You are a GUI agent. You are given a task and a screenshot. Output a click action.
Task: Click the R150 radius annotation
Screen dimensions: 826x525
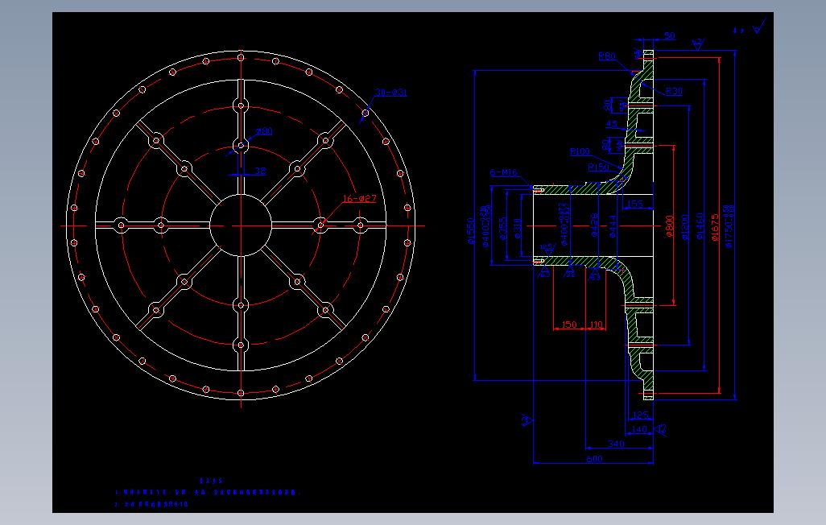(598, 167)
